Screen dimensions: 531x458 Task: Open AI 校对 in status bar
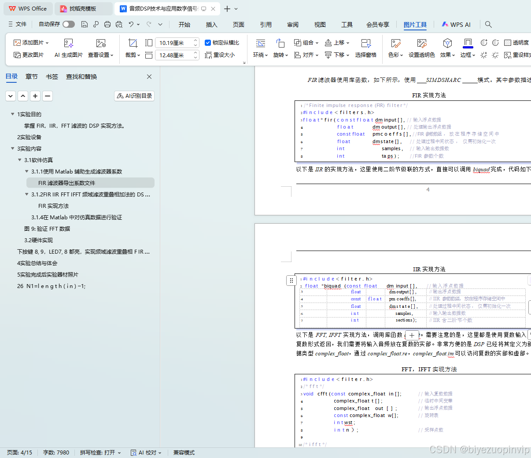tap(146, 452)
